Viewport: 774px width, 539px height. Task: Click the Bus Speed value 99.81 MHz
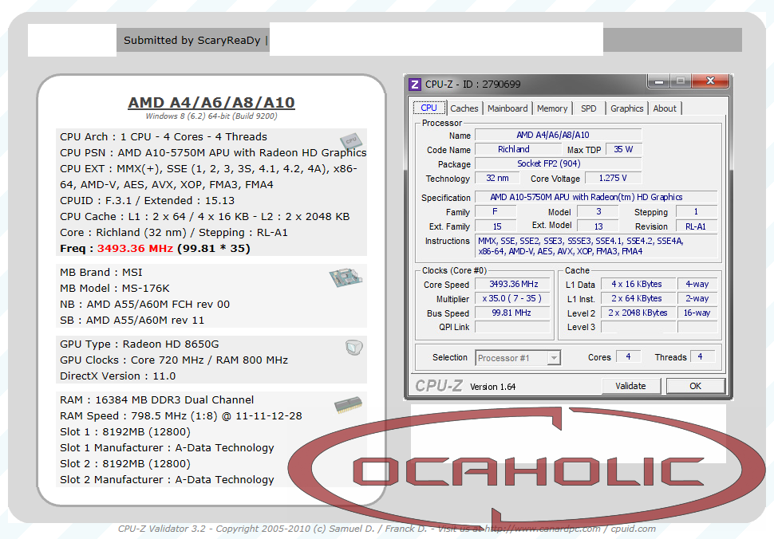coord(513,313)
